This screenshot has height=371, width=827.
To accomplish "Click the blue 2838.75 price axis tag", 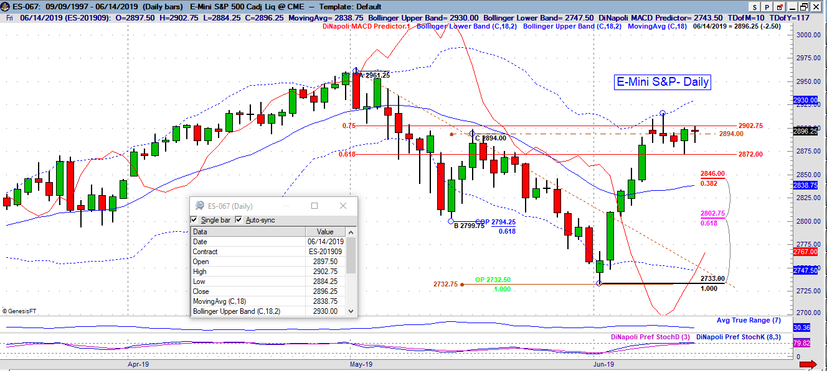I will coord(805,185).
